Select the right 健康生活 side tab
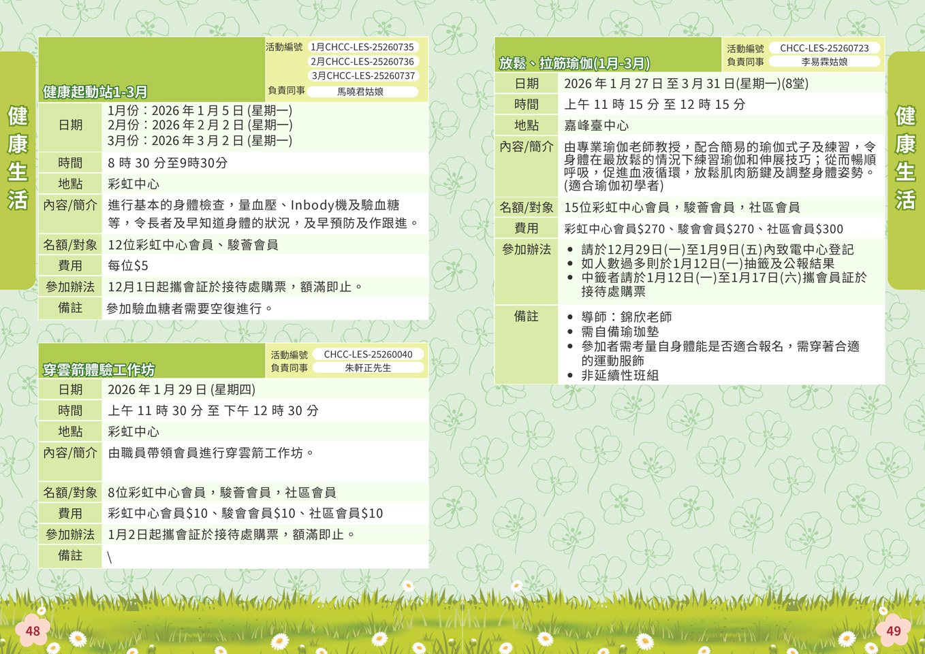Image resolution: width=925 pixels, height=654 pixels. click(x=905, y=158)
